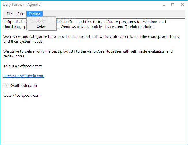Click the 'and their system needs.' line
The width and height of the screenshot is (188, 145).
pos(23,41)
